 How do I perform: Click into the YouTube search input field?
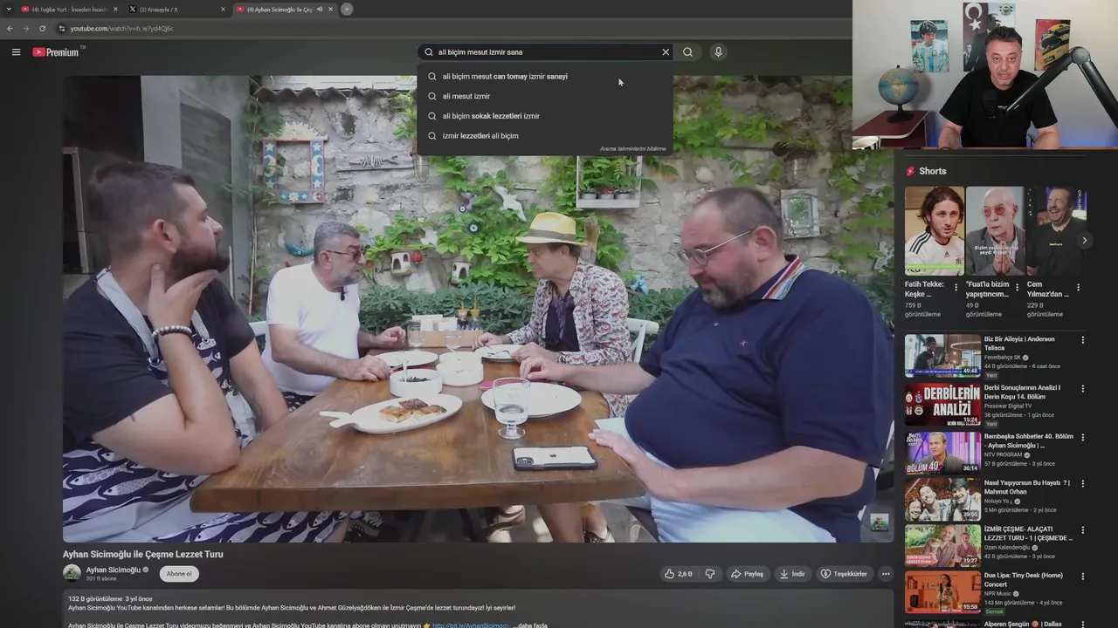click(546, 52)
